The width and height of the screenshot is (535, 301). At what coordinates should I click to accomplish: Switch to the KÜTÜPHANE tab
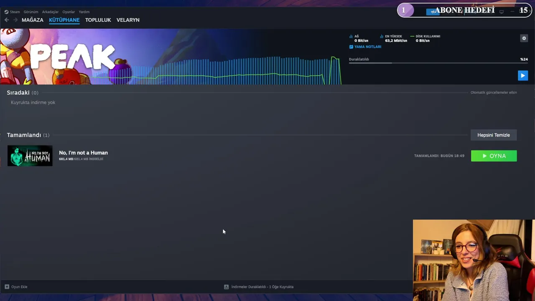point(64,20)
